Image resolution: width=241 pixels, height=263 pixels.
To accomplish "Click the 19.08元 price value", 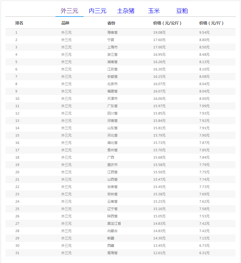I will pos(159,32).
